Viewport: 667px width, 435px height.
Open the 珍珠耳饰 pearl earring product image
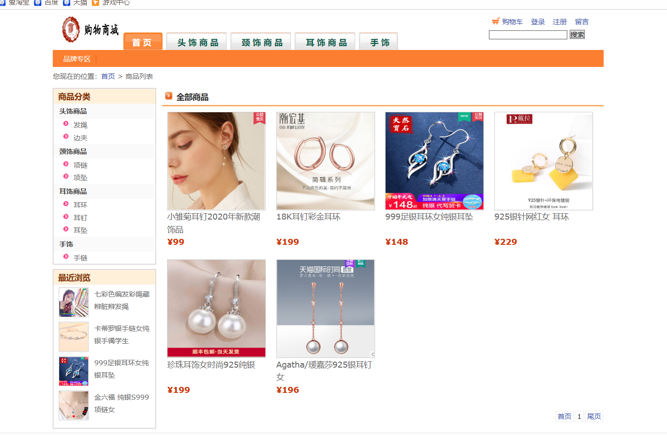point(216,308)
